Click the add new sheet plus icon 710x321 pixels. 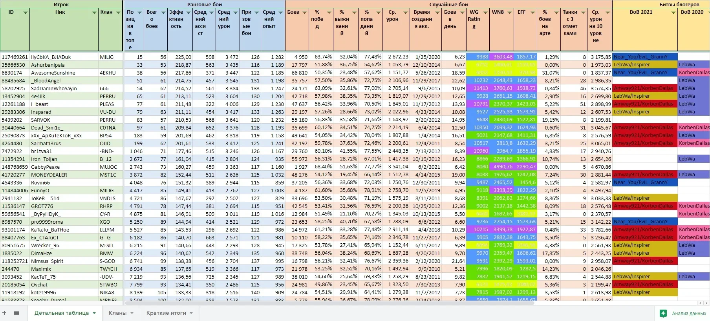click(x=5, y=313)
